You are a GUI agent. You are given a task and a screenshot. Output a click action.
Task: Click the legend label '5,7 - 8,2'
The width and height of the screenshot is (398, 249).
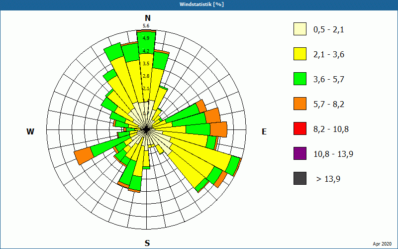(x=329, y=105)
